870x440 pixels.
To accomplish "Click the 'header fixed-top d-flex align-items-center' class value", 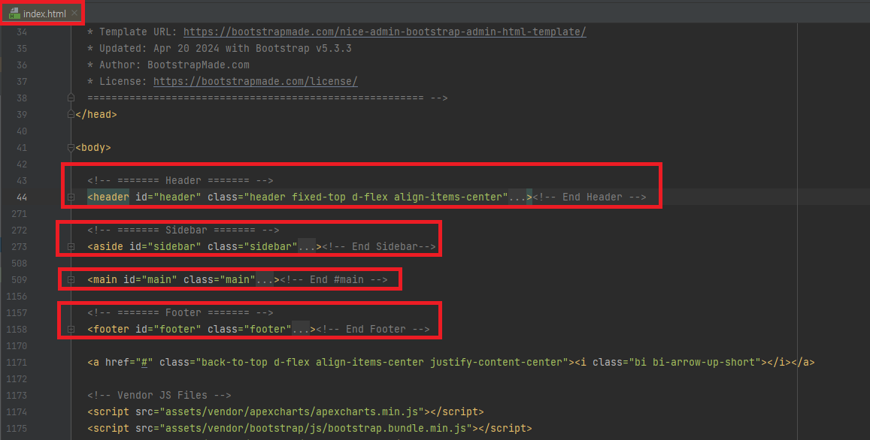I will click(x=376, y=197).
